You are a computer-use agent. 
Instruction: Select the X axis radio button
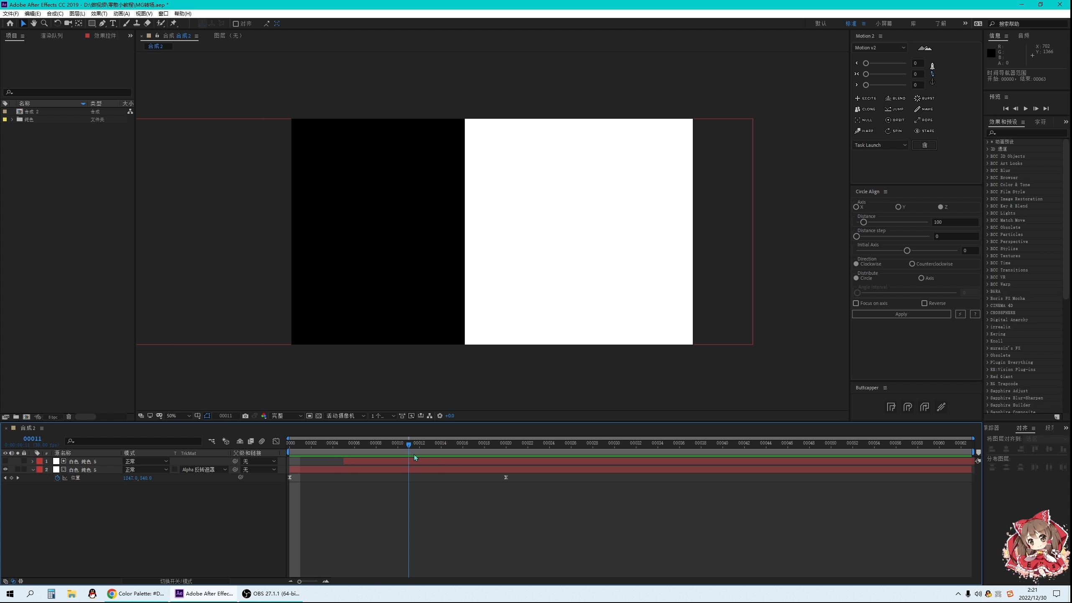856,207
